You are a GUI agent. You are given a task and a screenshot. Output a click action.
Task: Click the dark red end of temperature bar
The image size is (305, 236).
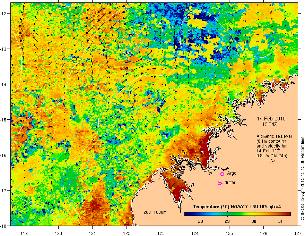coord(288,214)
